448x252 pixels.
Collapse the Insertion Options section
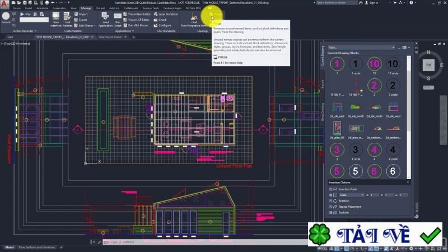tap(408, 183)
